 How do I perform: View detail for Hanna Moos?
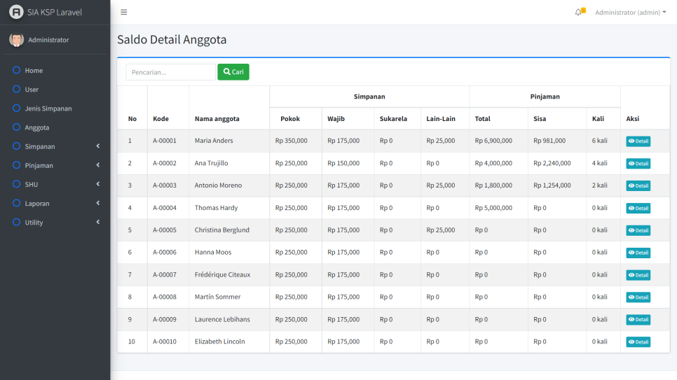pyautogui.click(x=638, y=253)
